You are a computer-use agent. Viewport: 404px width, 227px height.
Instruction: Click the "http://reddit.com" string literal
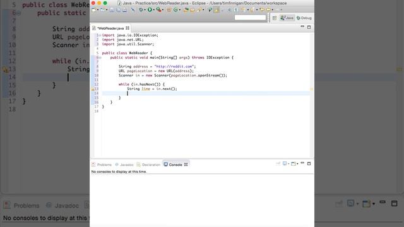174,66
